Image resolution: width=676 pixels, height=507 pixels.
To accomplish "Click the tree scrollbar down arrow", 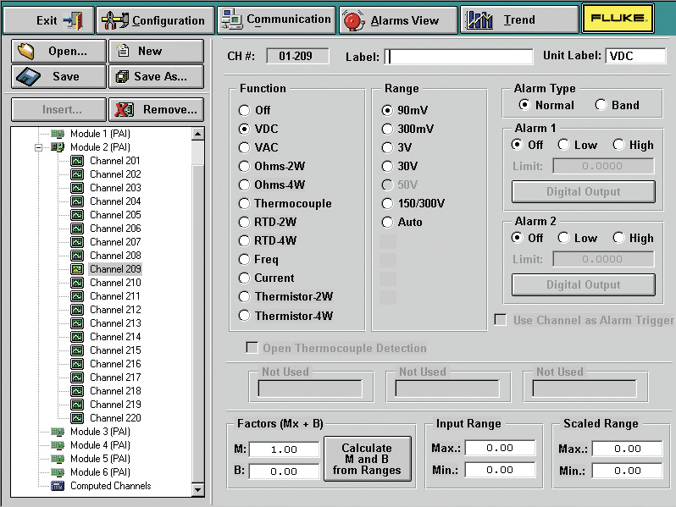I will (198, 490).
